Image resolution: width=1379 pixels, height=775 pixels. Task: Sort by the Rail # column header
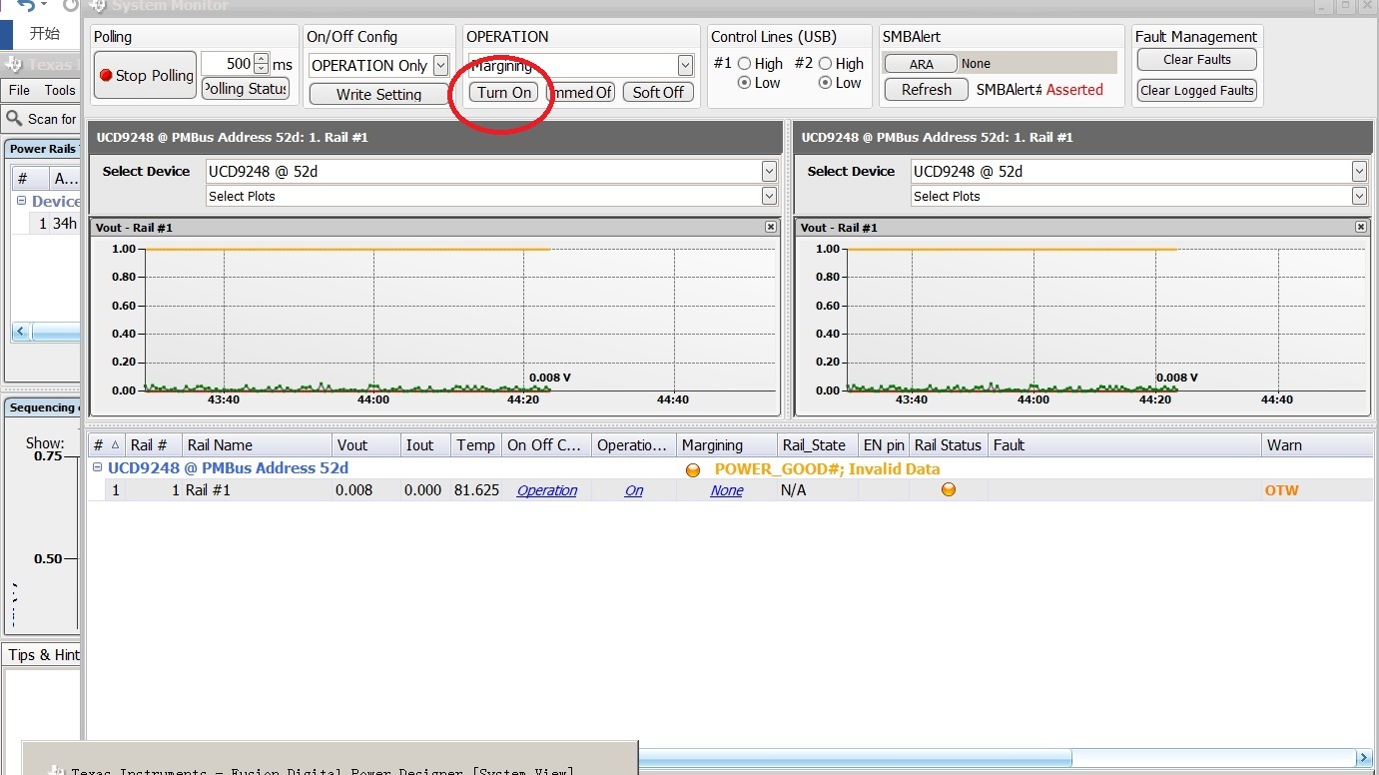153,445
